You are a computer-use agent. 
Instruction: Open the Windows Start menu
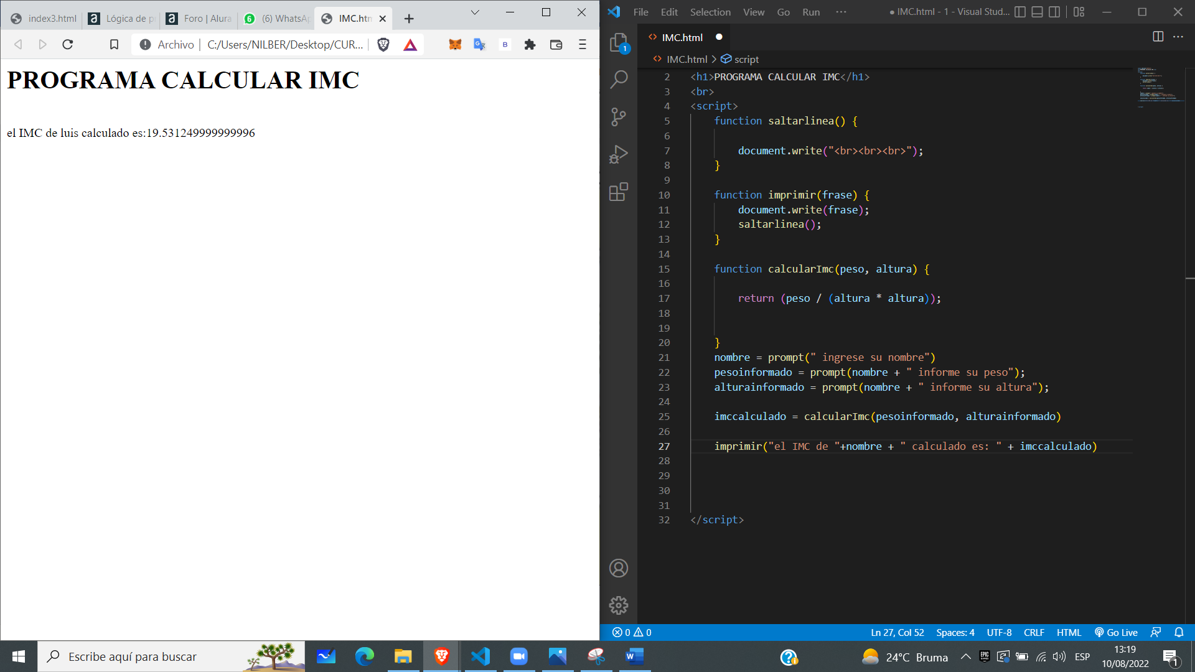(x=19, y=656)
